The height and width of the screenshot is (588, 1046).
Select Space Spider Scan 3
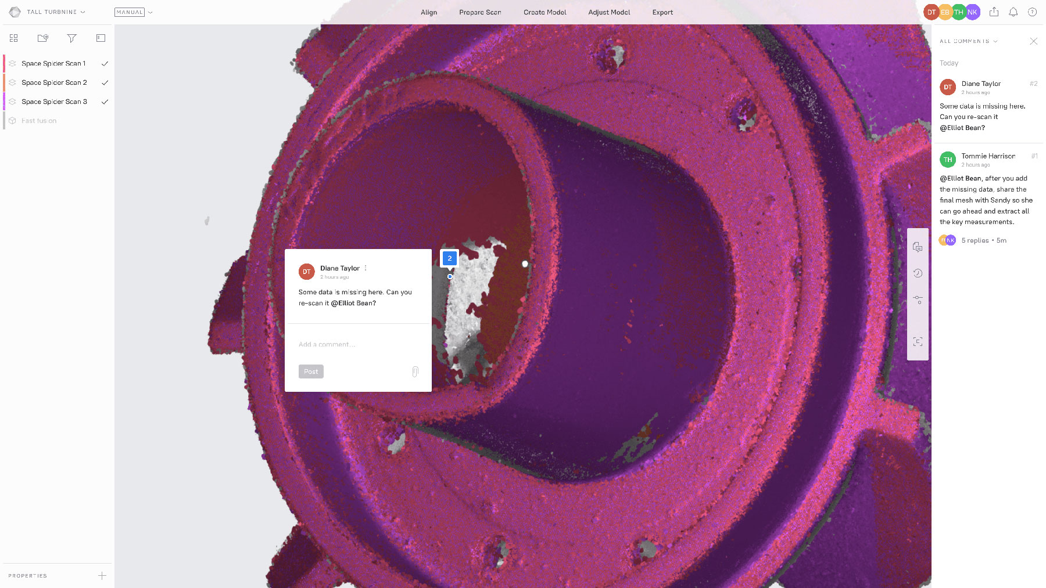[58, 102]
